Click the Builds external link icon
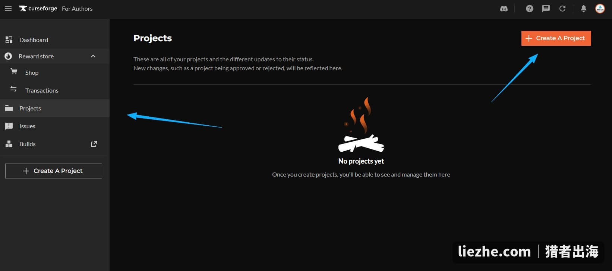Image resolution: width=612 pixels, height=271 pixels. 94,143
